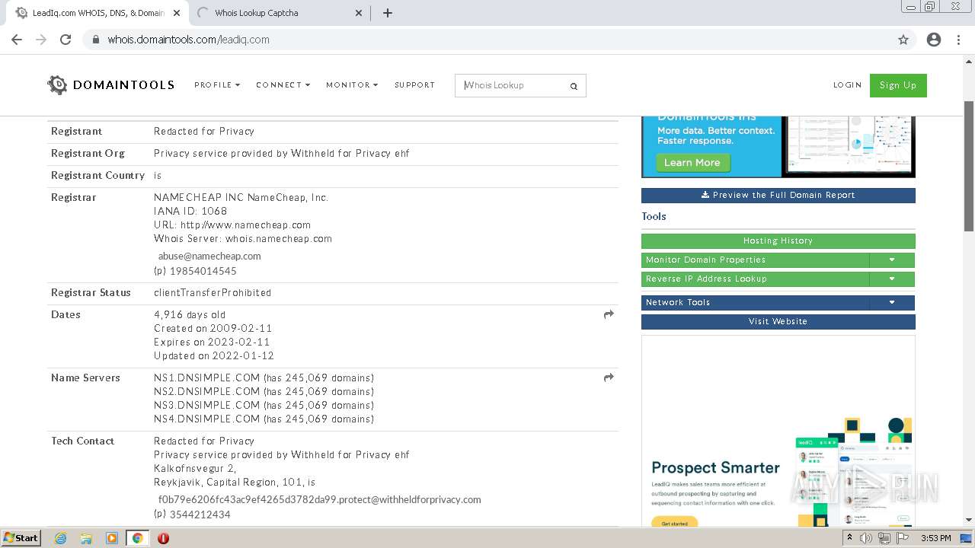975x548 pixels.
Task: Click the Network Tools button
Action: (x=755, y=302)
